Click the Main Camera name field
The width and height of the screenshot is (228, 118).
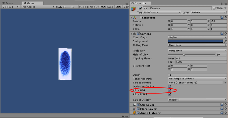177,8
